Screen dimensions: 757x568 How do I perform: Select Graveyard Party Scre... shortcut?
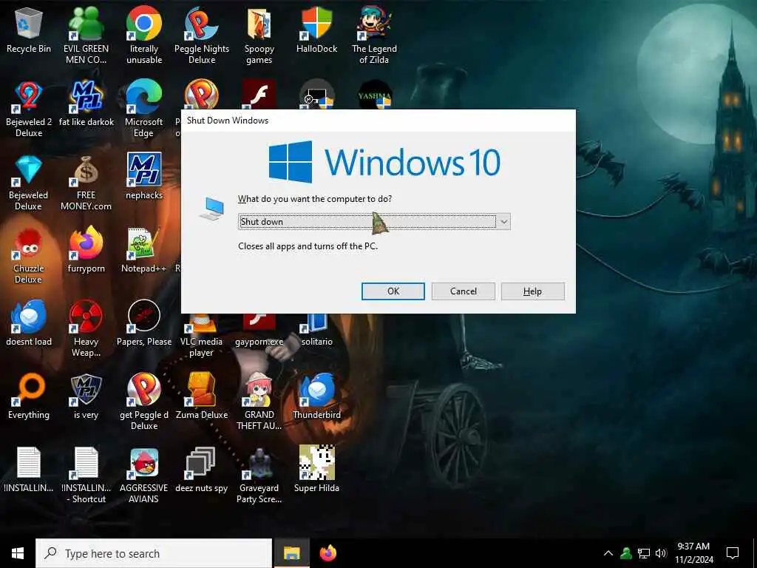click(259, 475)
